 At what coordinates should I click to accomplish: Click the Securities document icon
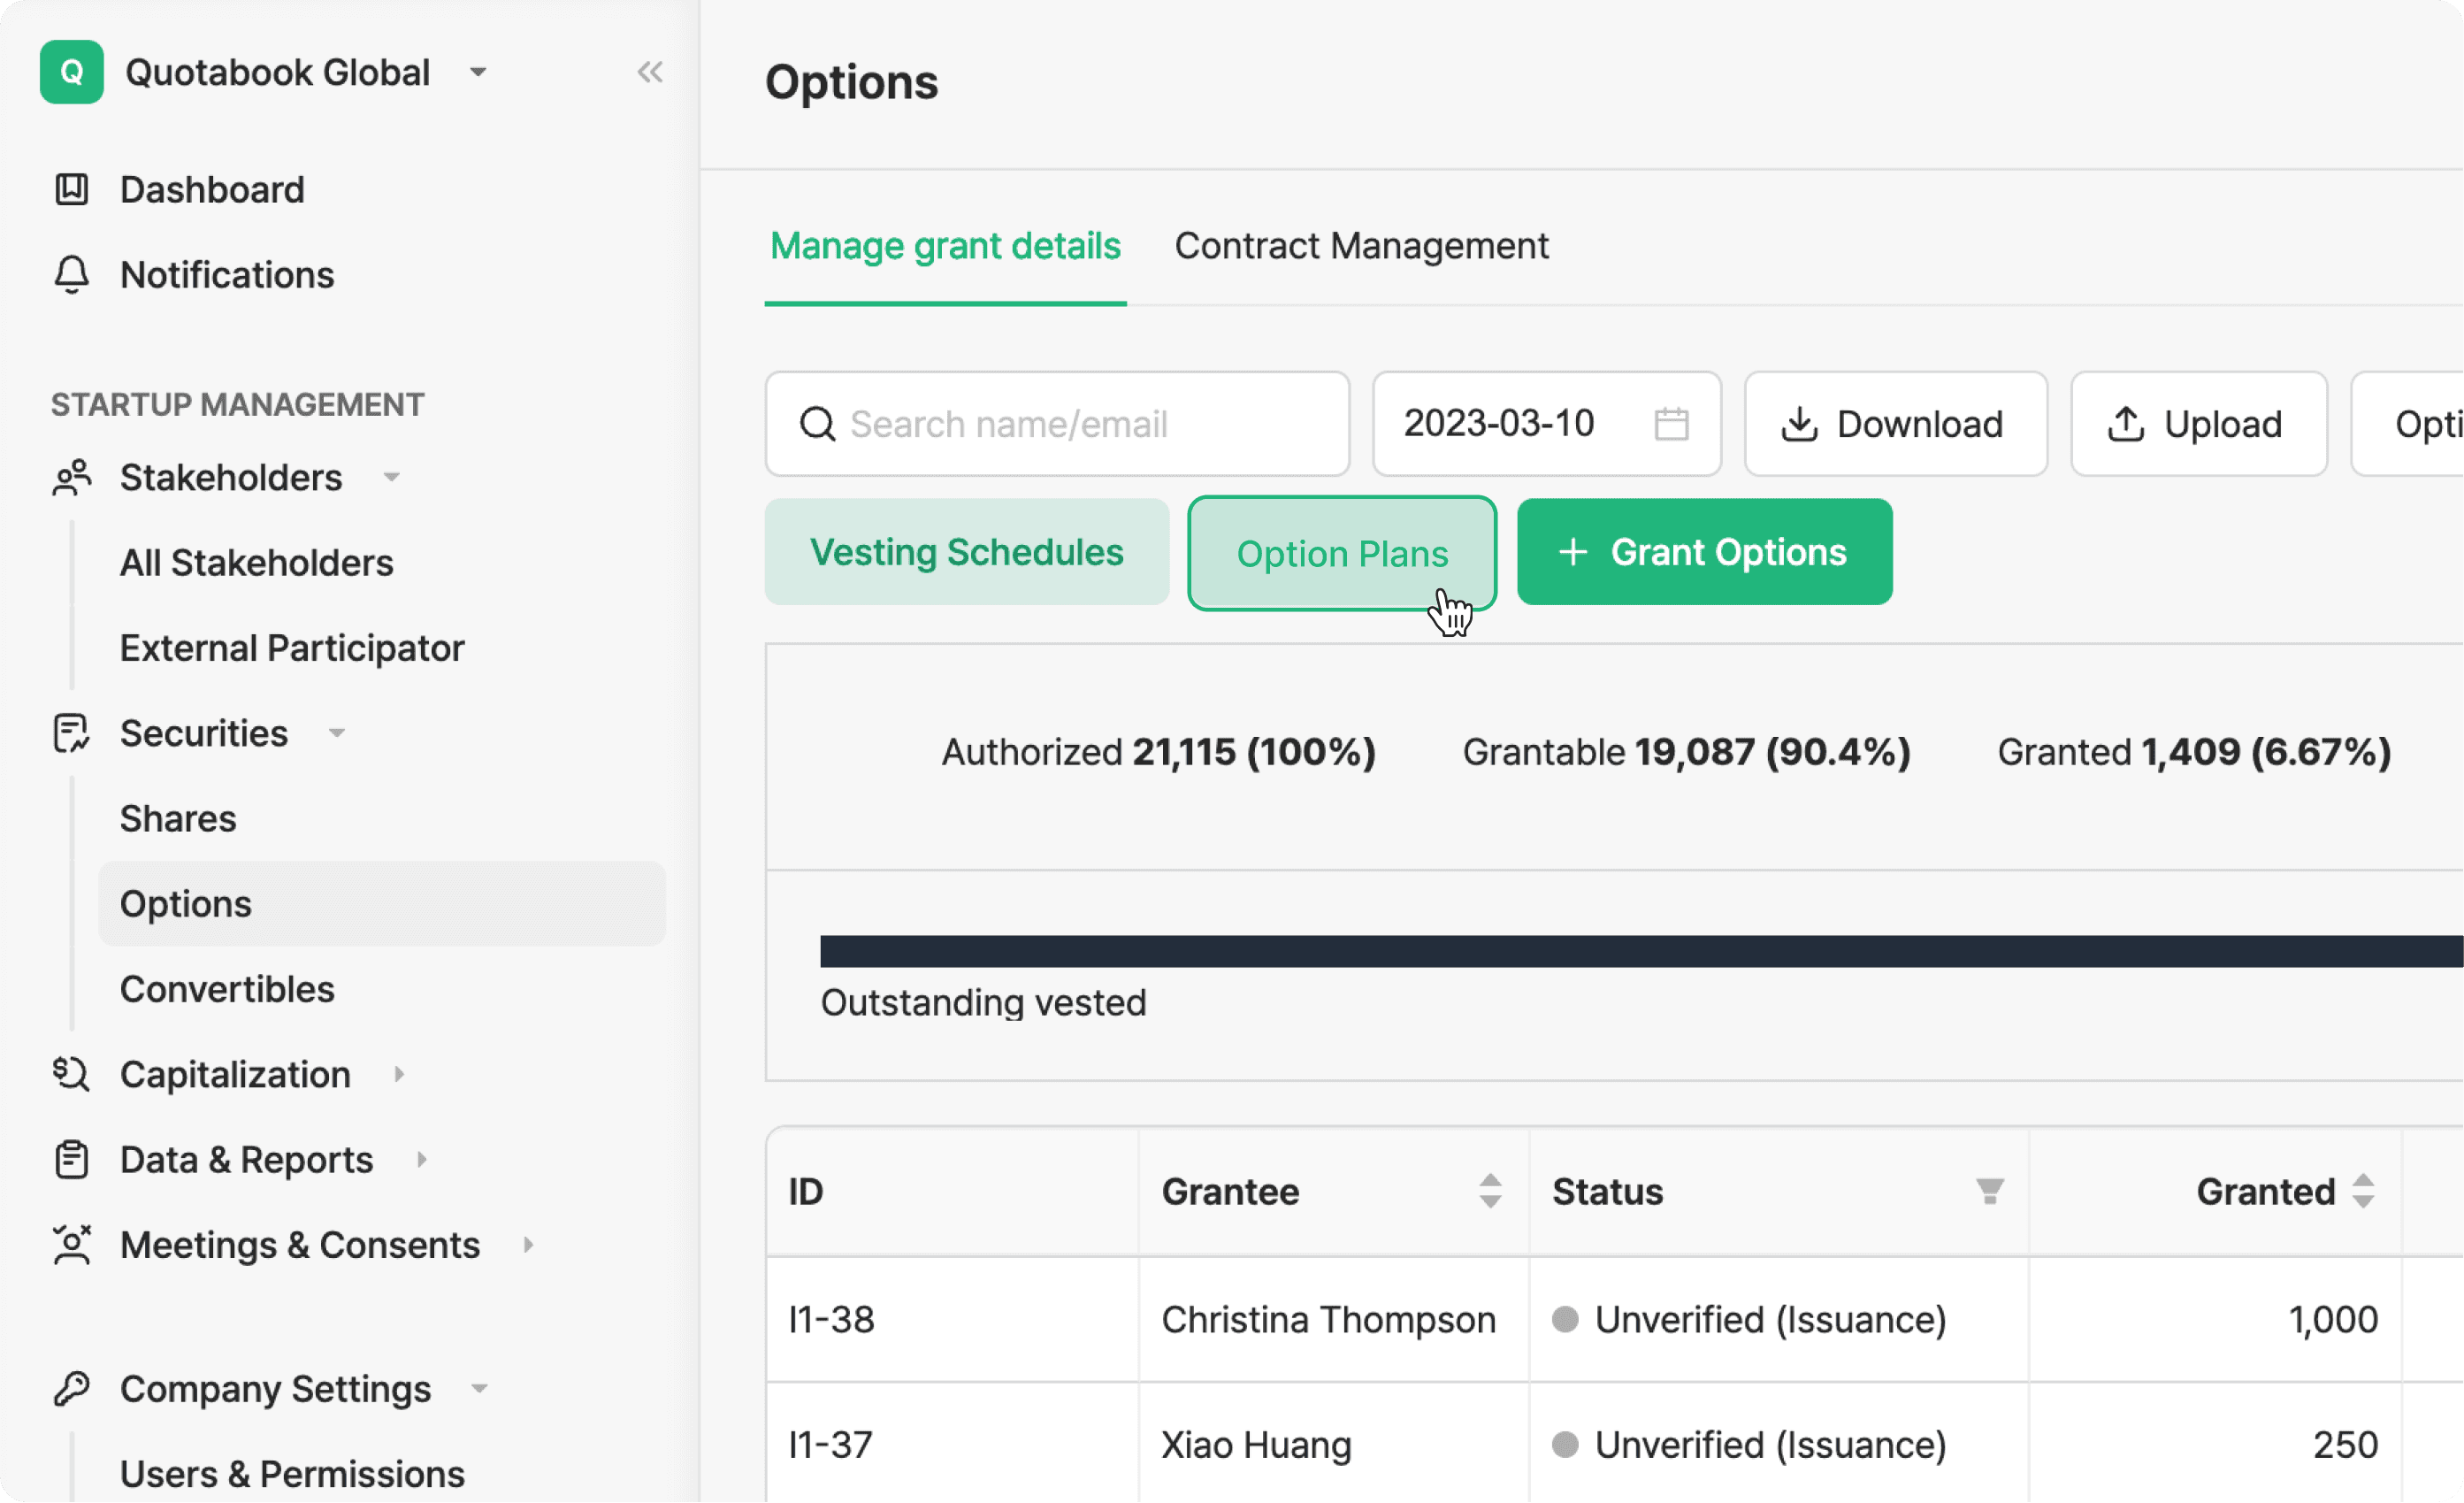point(71,732)
